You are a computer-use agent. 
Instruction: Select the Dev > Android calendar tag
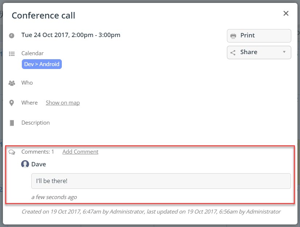[x=42, y=64]
